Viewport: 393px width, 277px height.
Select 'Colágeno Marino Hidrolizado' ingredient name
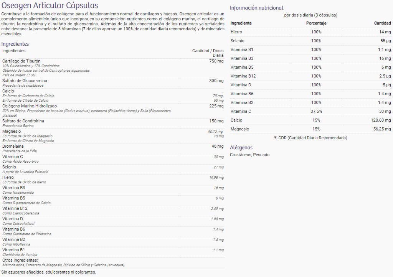30,106
